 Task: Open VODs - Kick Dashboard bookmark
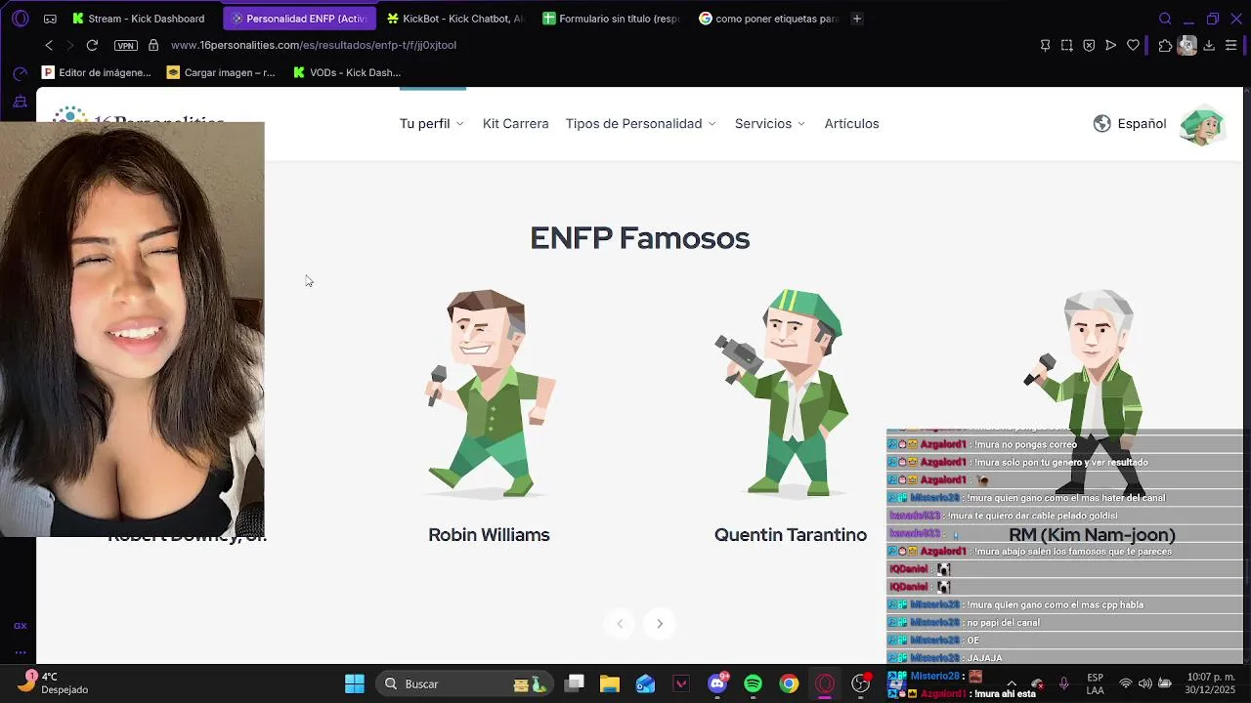(347, 72)
